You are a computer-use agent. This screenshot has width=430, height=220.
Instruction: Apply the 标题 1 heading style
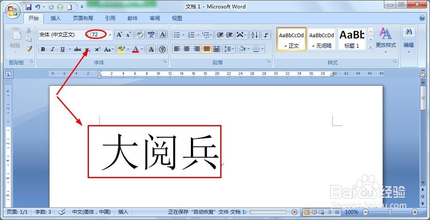coord(352,39)
